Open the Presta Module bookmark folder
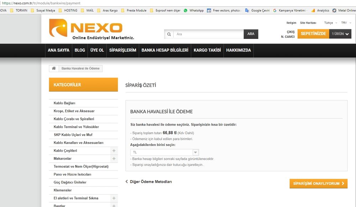This screenshot has width=356, height=207. [x=134, y=10]
